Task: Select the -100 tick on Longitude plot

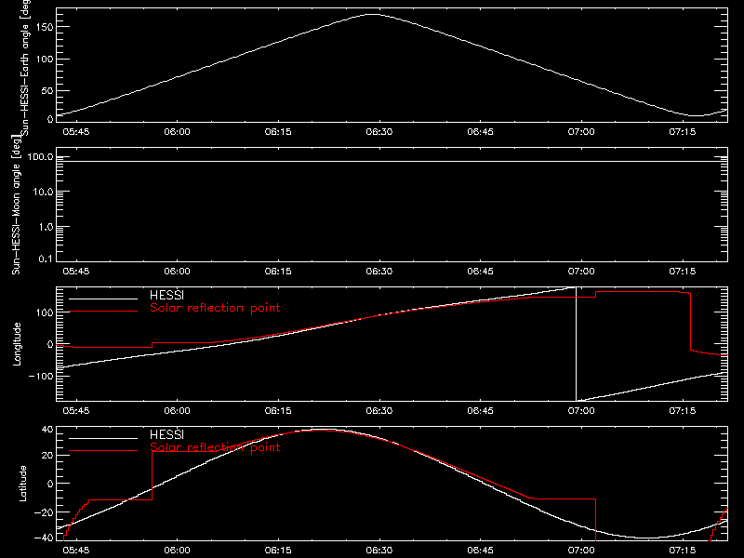Action: tap(41, 376)
